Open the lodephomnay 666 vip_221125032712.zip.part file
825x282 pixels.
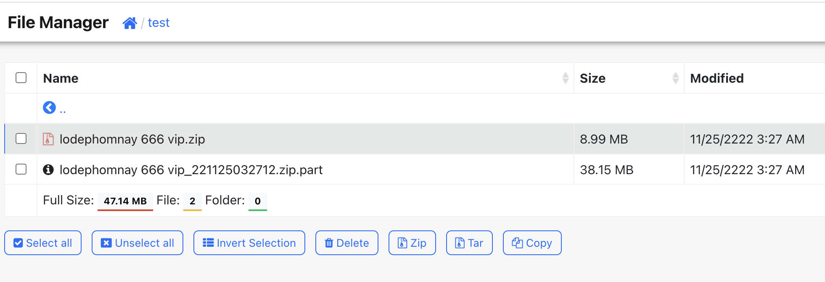point(192,170)
